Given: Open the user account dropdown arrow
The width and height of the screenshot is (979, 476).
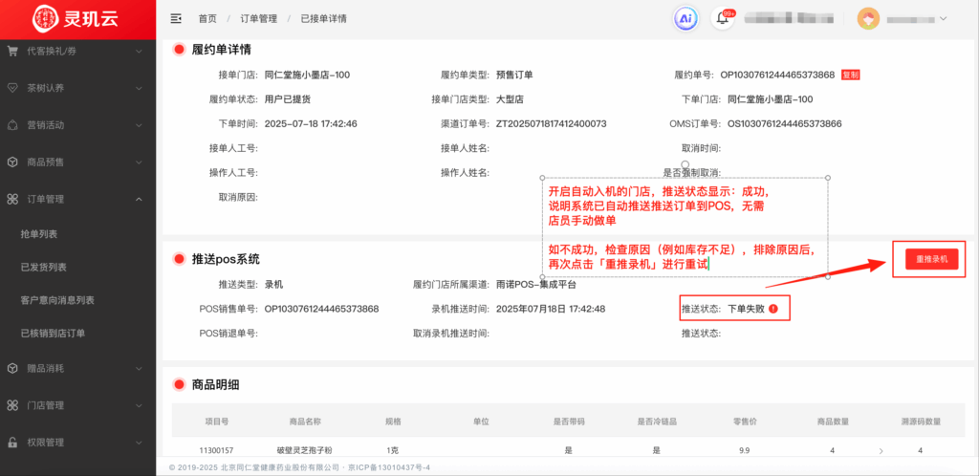Looking at the screenshot, I should (x=944, y=18).
